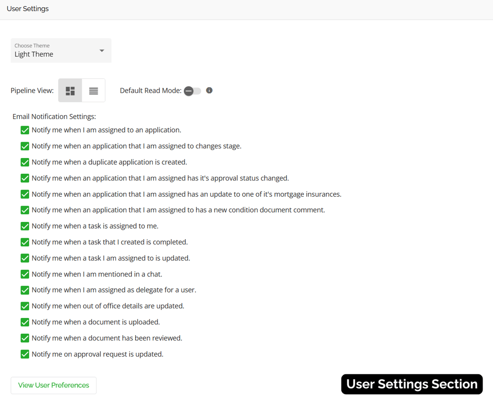Disable chat mention notifications

pyautogui.click(x=24, y=274)
